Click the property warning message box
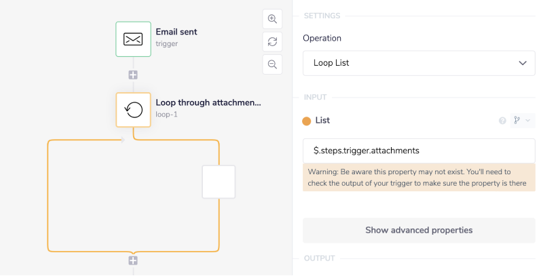 419,177
